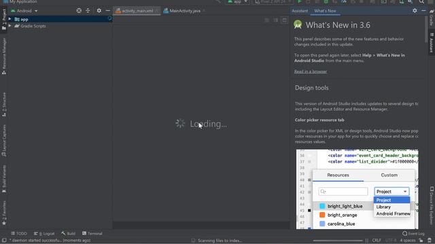Switch editor to Code view icon
This screenshot has width=435, height=244.
pos(266,20)
